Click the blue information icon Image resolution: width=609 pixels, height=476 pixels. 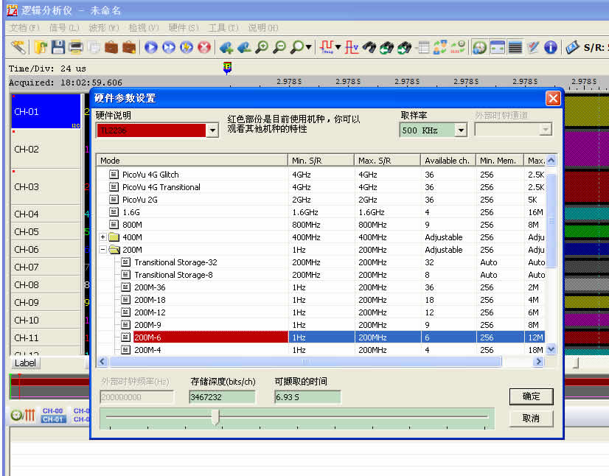(551, 47)
